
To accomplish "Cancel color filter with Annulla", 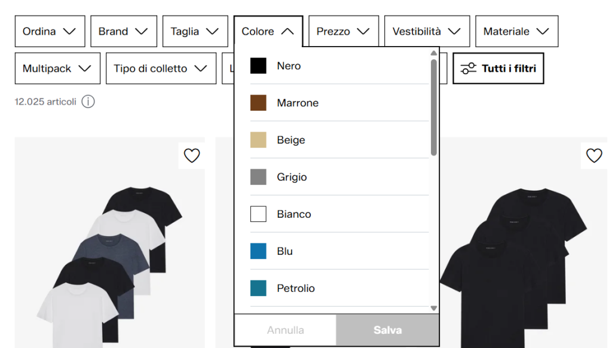I will [285, 330].
